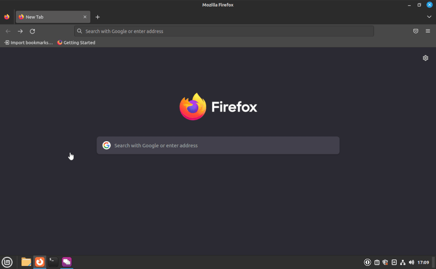The height and width of the screenshot is (269, 436).
Task: Click the plus button to open new tab
Action: tap(97, 17)
